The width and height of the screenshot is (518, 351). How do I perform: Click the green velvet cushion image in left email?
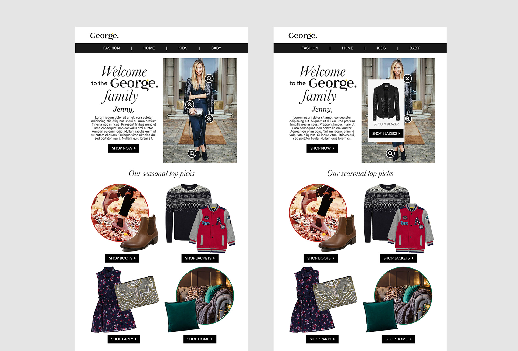(182, 315)
